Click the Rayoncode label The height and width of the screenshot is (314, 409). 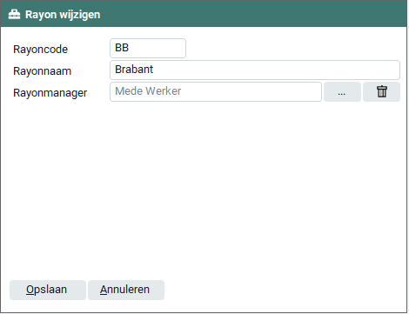pyautogui.click(x=40, y=50)
